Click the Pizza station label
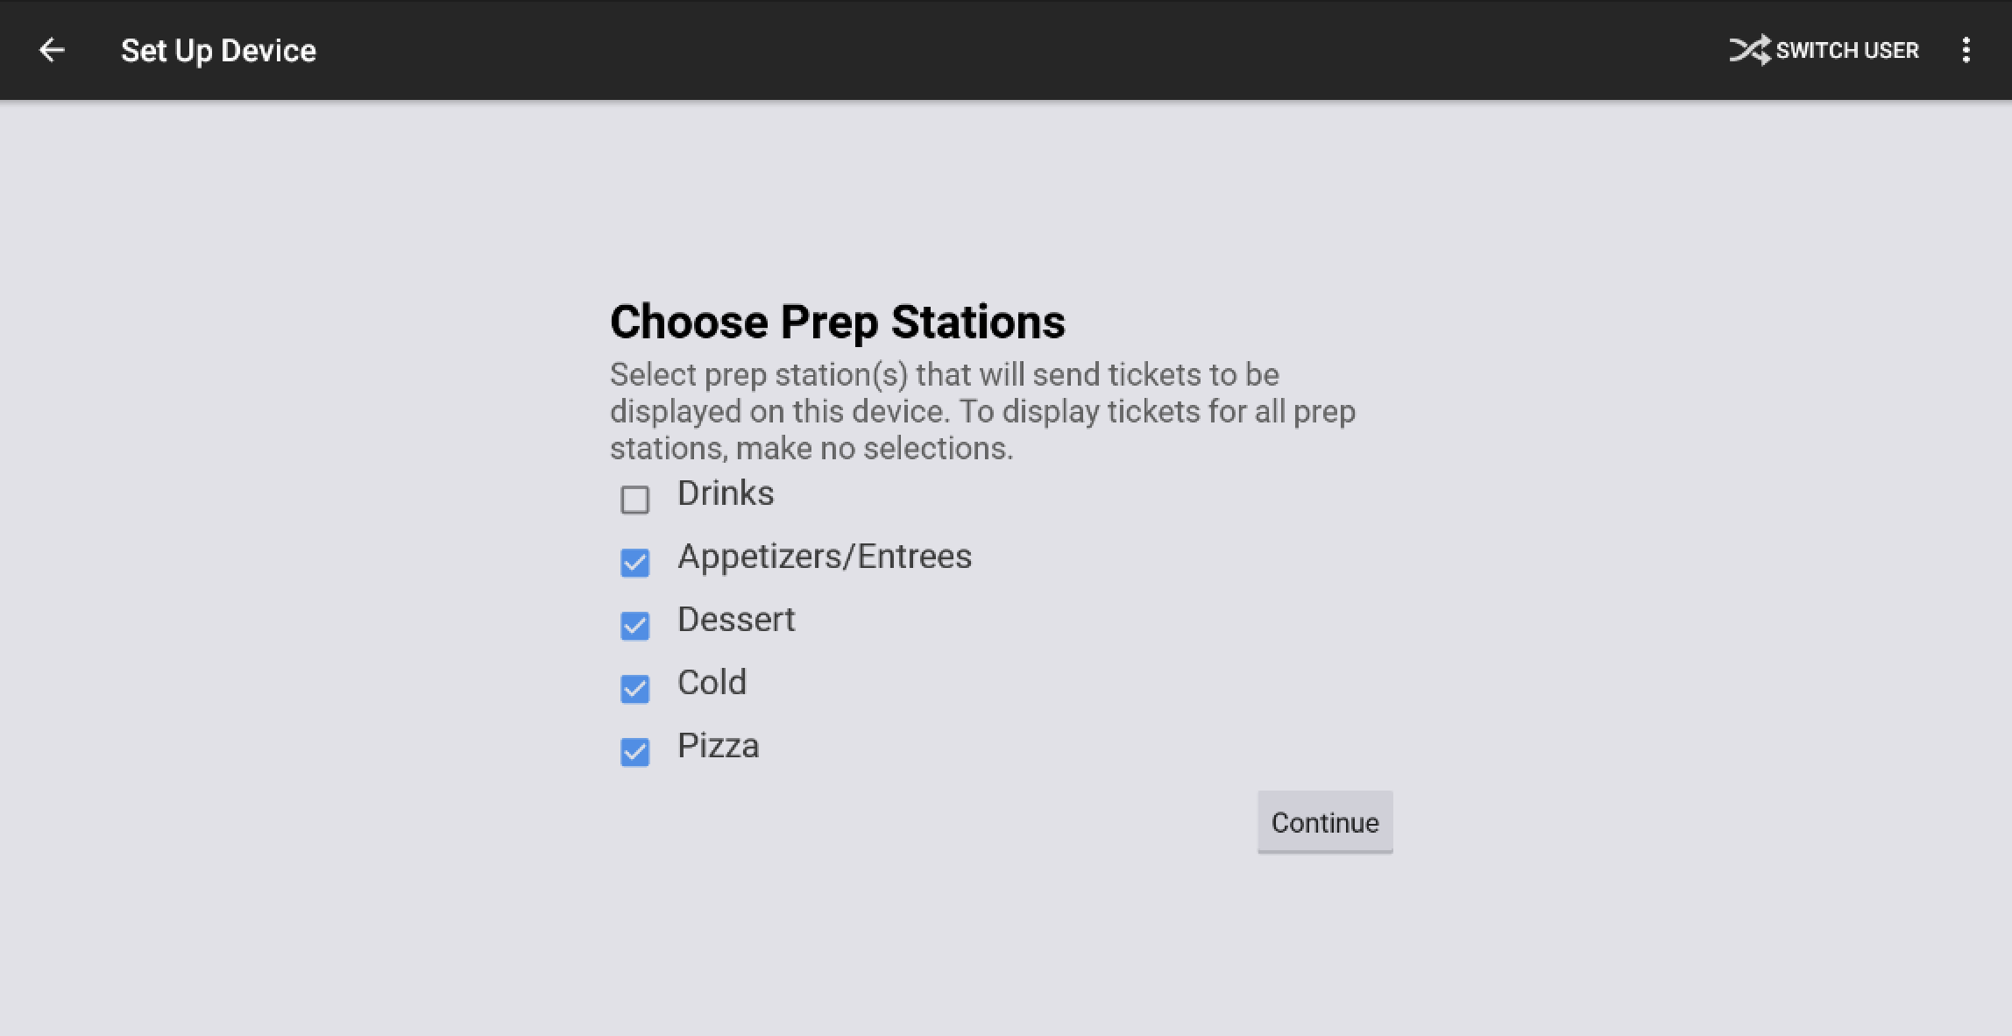The height and width of the screenshot is (1036, 2012). tap(718, 746)
